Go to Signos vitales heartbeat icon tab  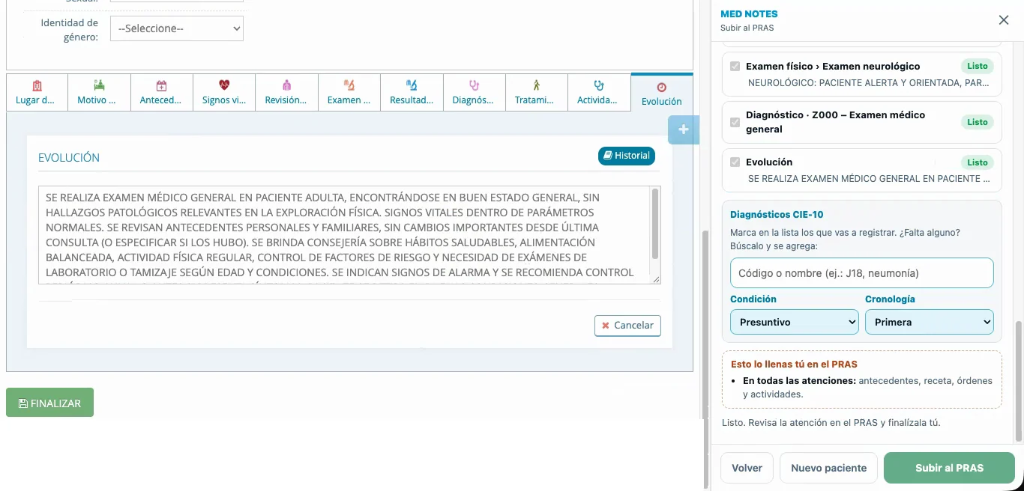tap(224, 85)
